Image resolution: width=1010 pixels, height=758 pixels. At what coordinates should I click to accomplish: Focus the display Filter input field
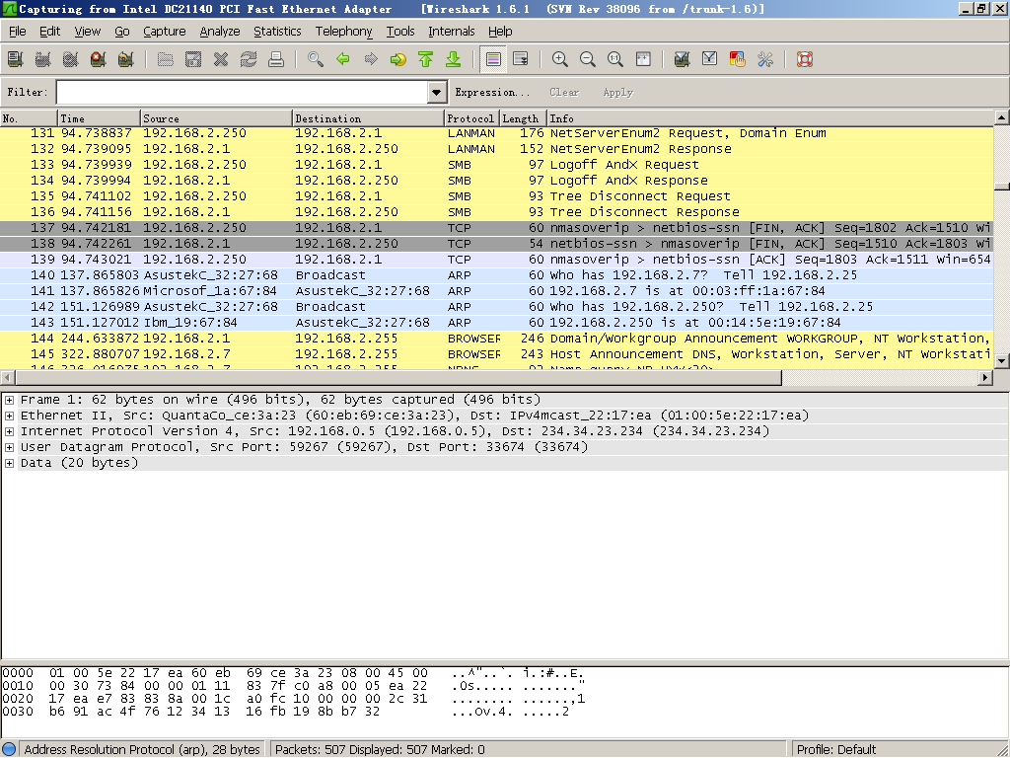243,92
